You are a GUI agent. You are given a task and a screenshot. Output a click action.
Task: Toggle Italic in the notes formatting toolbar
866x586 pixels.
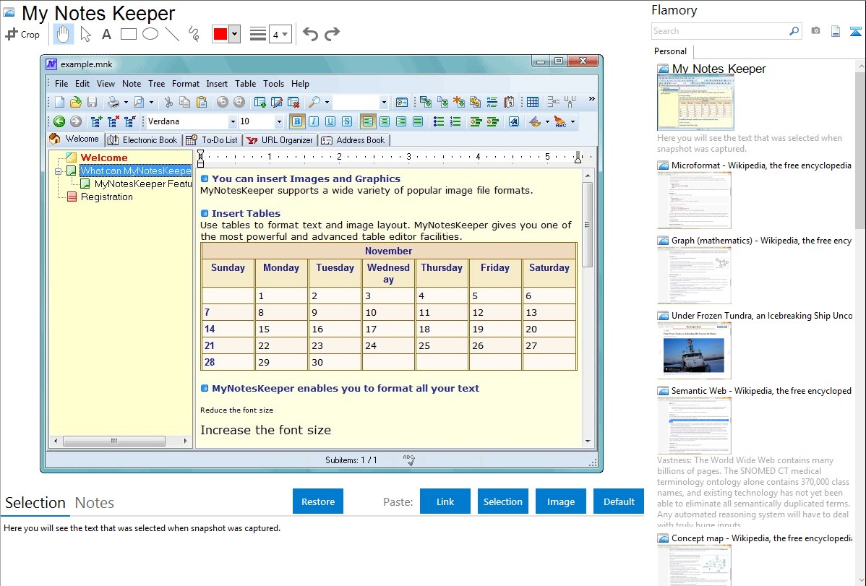(313, 121)
